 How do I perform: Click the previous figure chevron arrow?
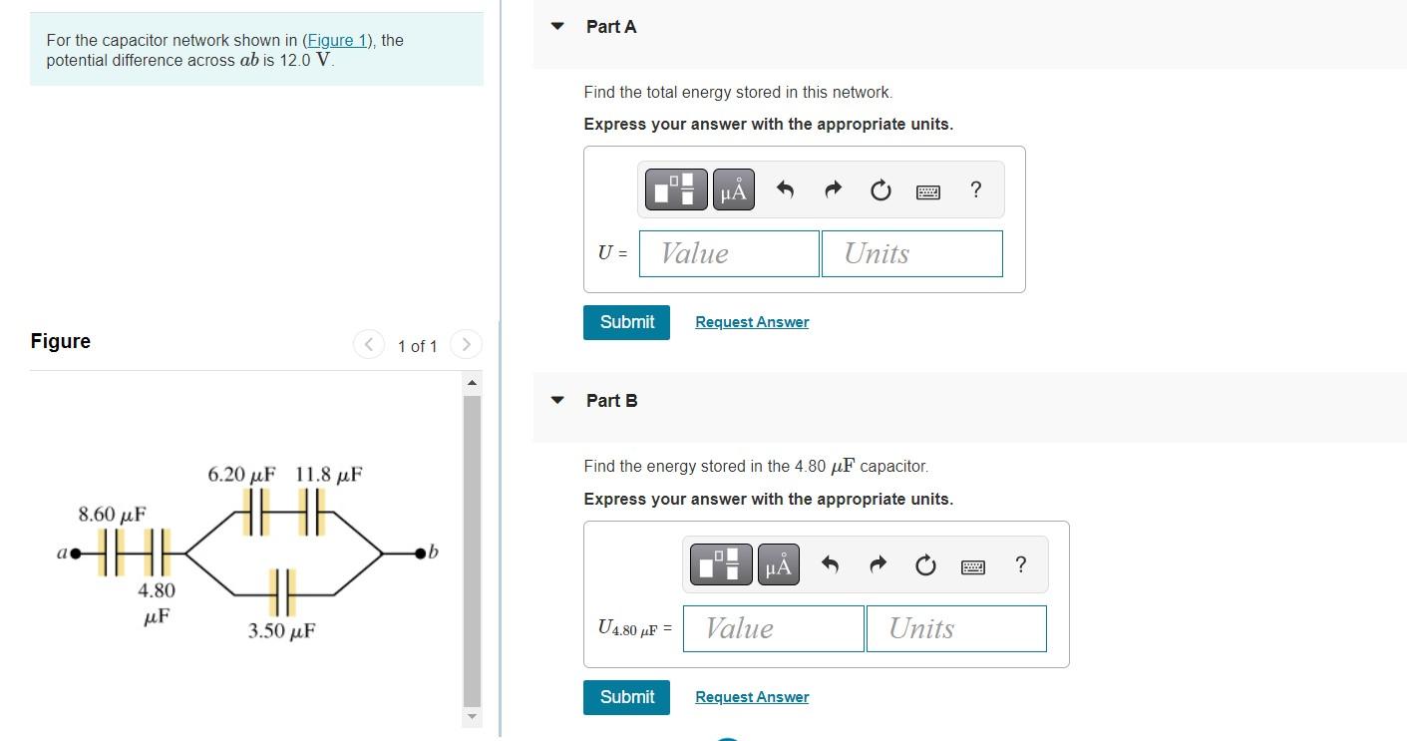pyautogui.click(x=368, y=344)
